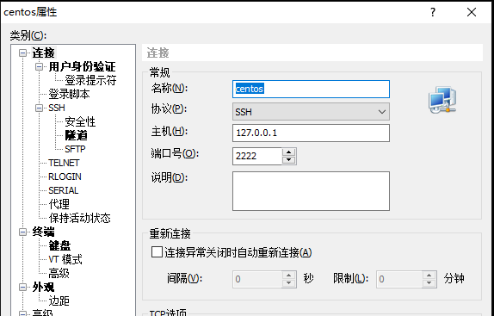Select 安全性 under SSH
494x316 pixels.
point(80,121)
